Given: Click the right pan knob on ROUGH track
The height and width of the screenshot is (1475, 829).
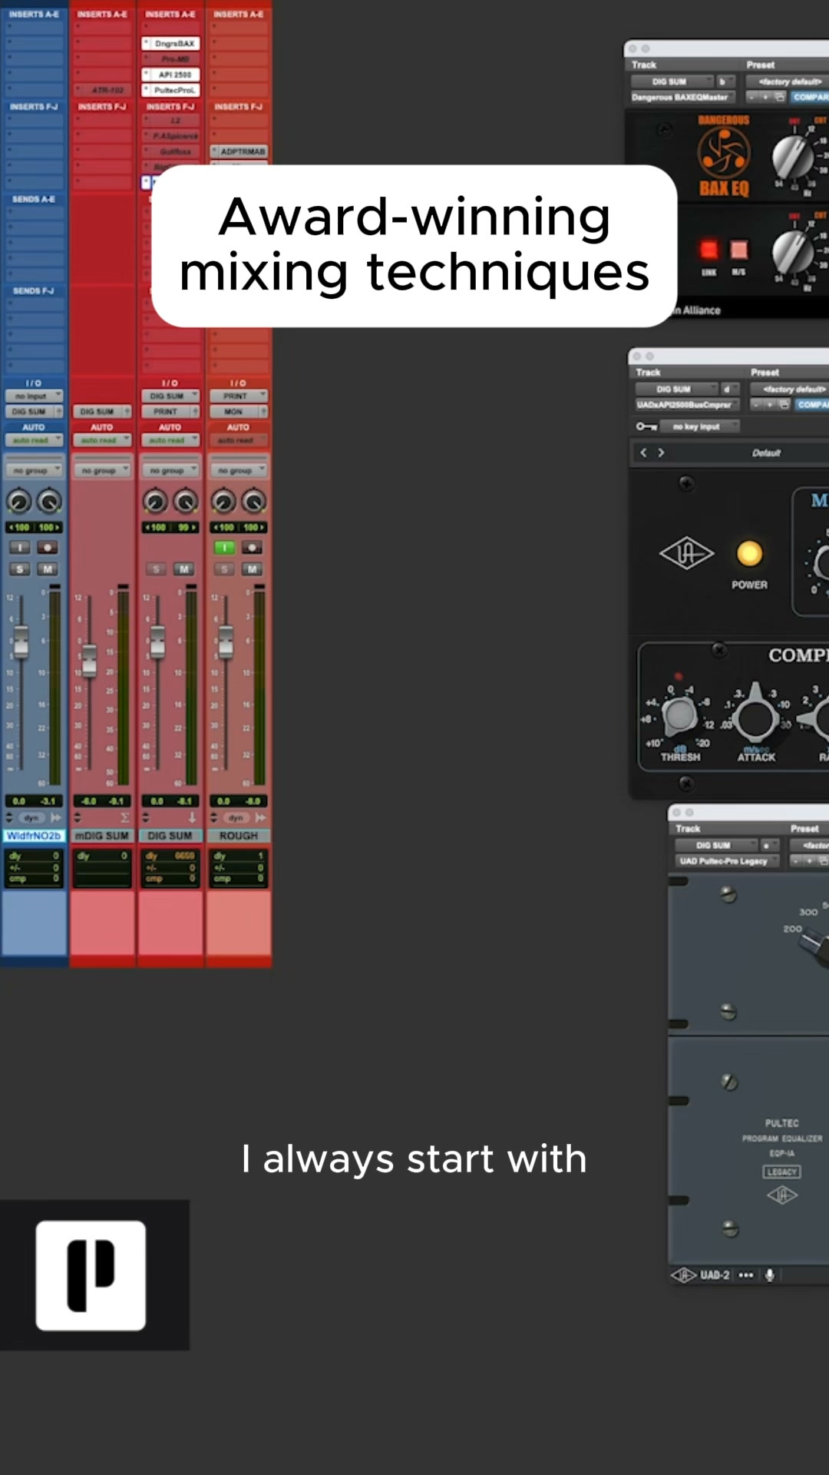Looking at the screenshot, I should (253, 502).
